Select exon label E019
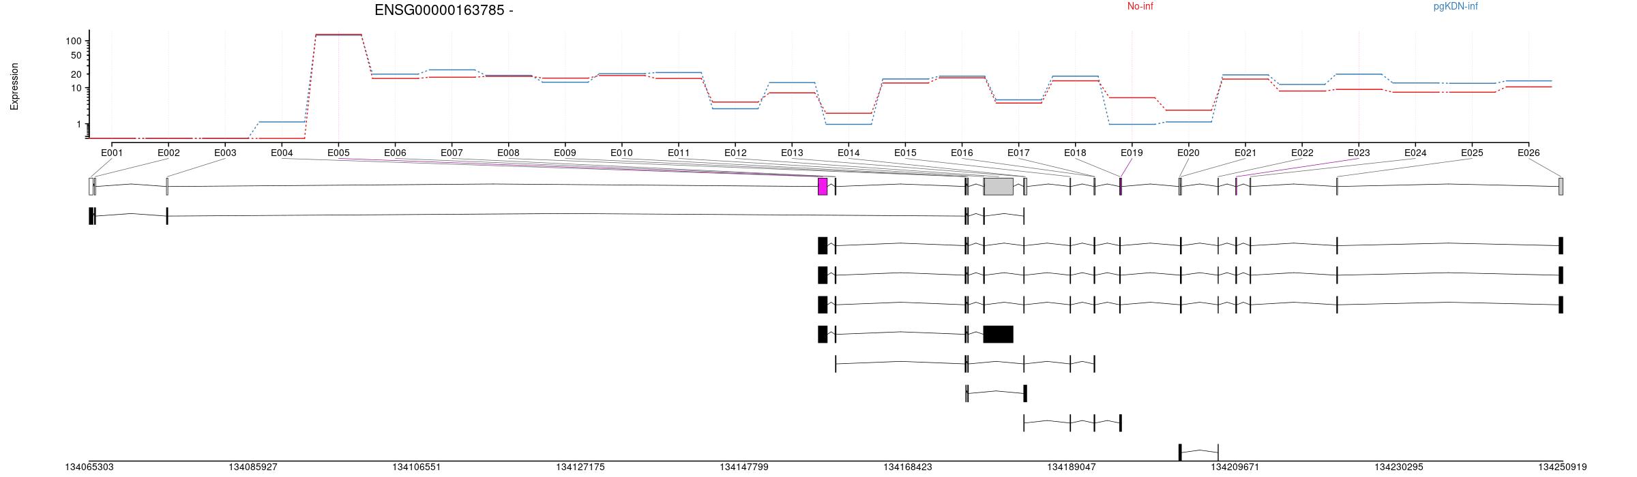1637x477 pixels. [x=1132, y=153]
